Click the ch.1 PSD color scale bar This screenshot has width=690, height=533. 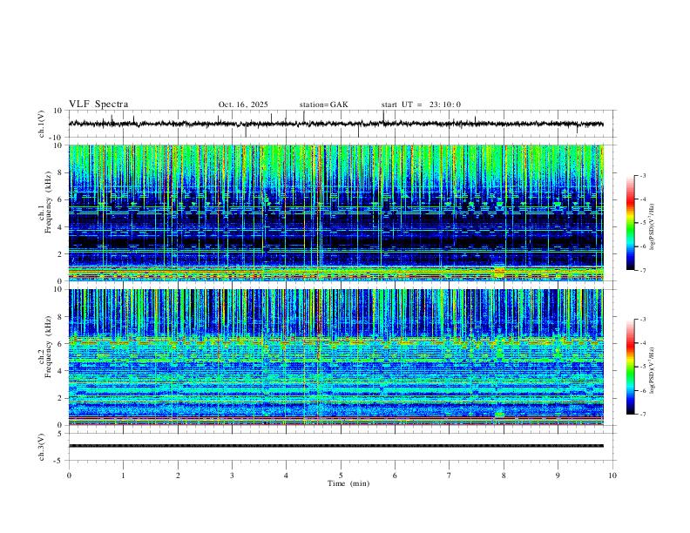(x=631, y=223)
